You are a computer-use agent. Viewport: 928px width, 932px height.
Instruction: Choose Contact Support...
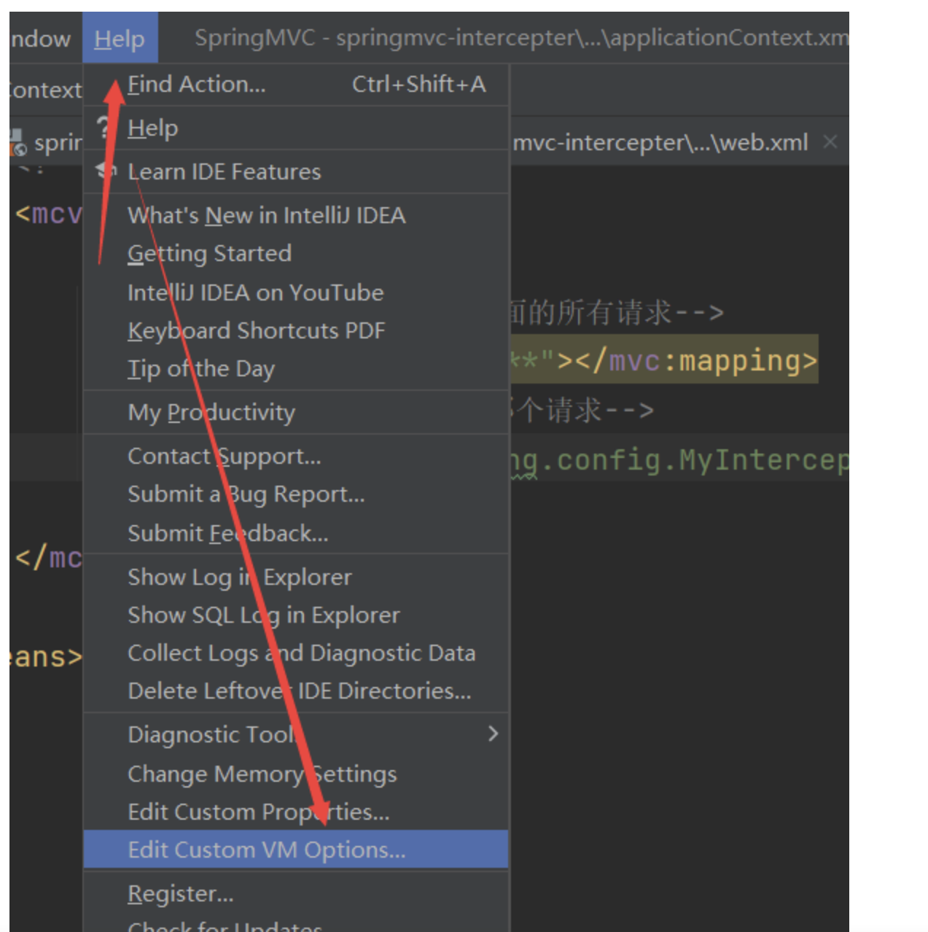click(x=296, y=457)
